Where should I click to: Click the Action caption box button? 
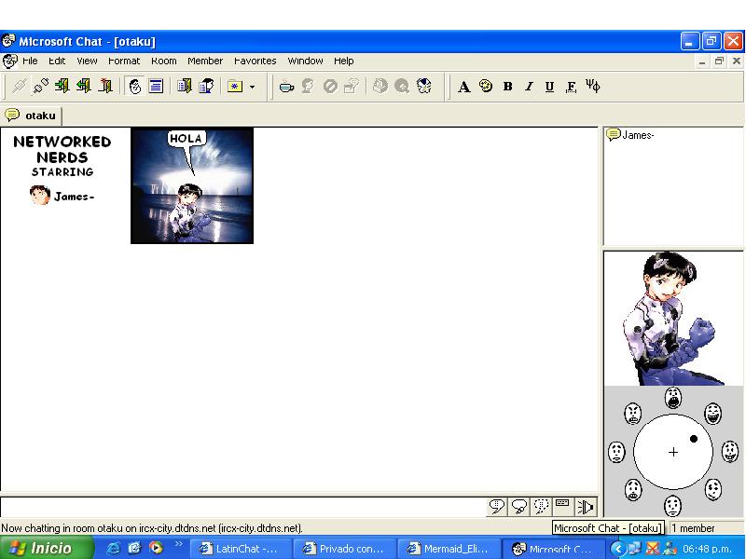(562, 507)
